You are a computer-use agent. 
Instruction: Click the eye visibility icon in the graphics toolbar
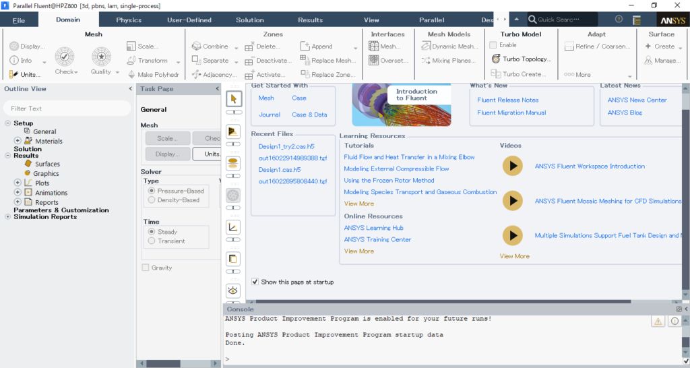point(233,290)
